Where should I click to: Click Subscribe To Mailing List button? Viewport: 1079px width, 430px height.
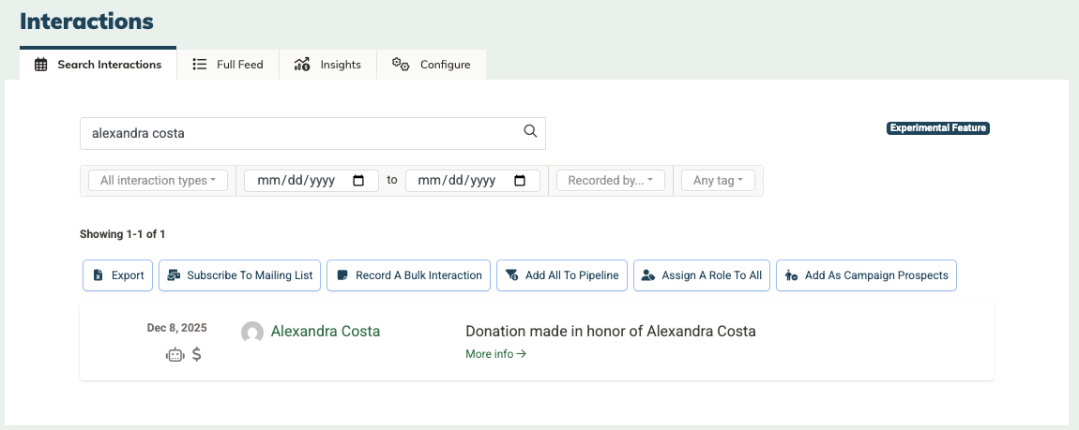[240, 275]
